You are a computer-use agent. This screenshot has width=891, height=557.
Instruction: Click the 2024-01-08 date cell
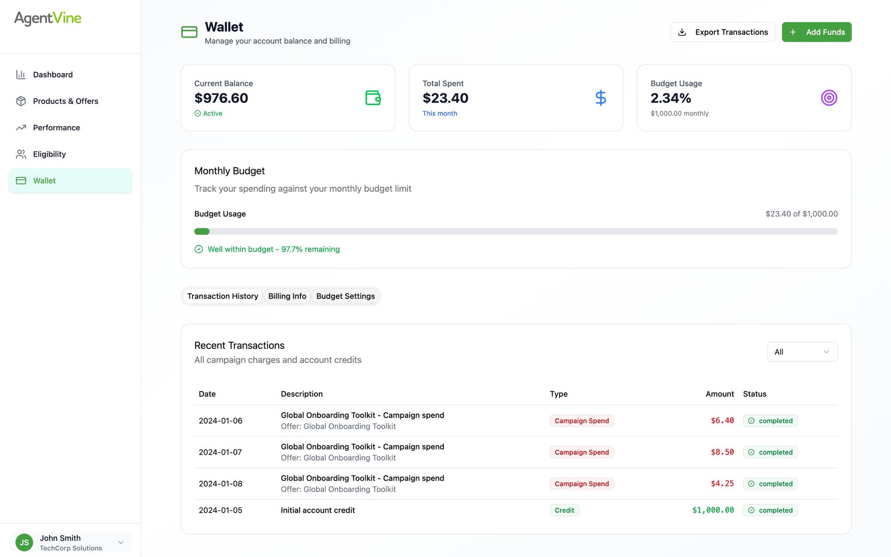click(221, 484)
